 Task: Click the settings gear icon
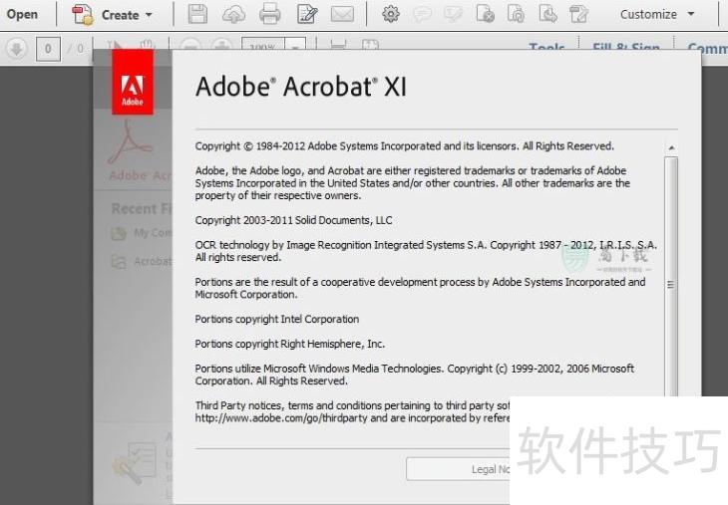[x=391, y=14]
